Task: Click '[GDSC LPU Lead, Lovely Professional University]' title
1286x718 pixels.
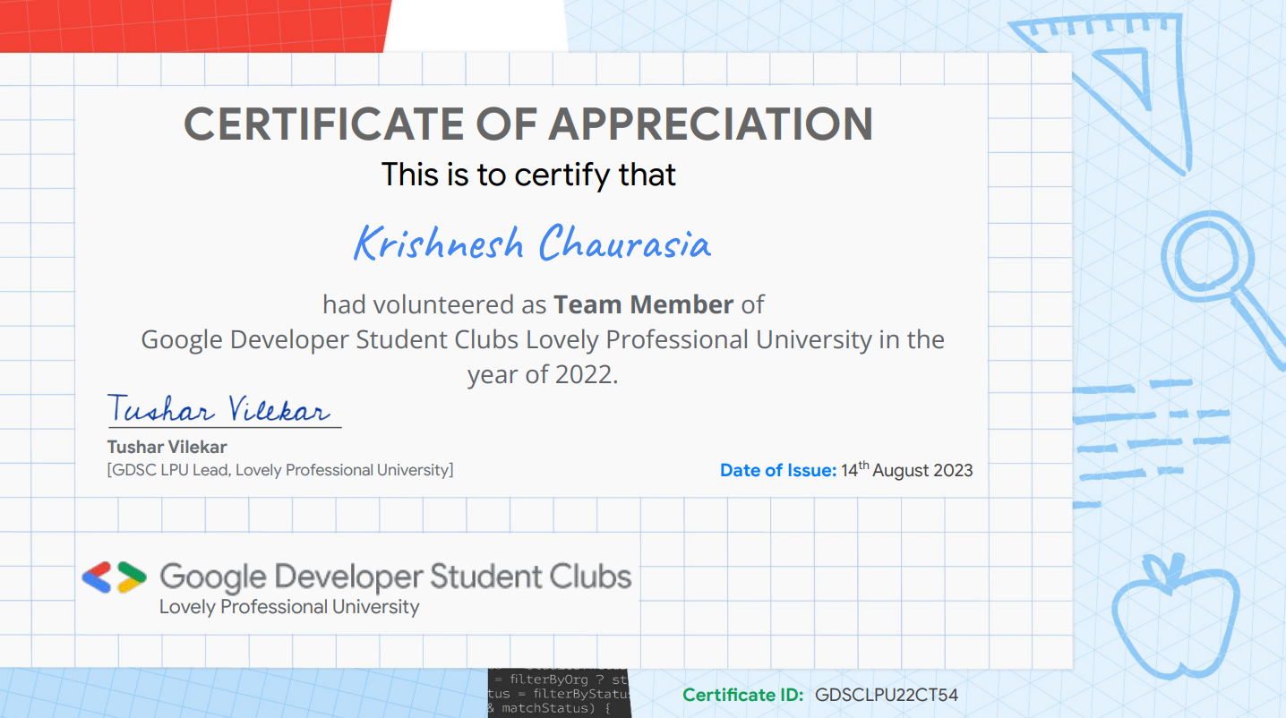Action: point(280,470)
